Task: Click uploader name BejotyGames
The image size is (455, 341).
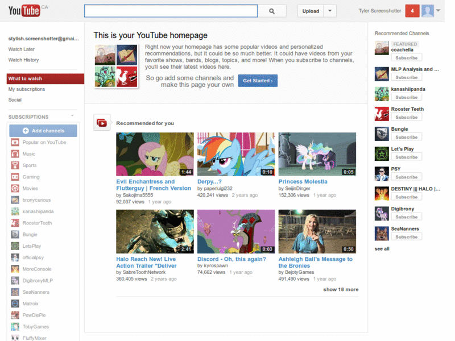Action: (300, 272)
